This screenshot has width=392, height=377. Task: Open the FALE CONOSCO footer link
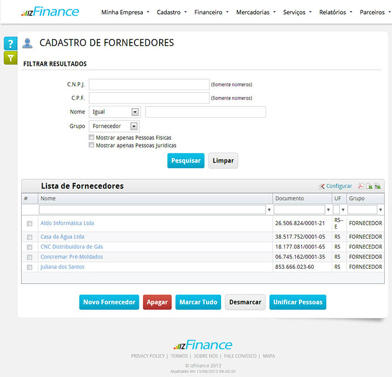[x=240, y=356]
